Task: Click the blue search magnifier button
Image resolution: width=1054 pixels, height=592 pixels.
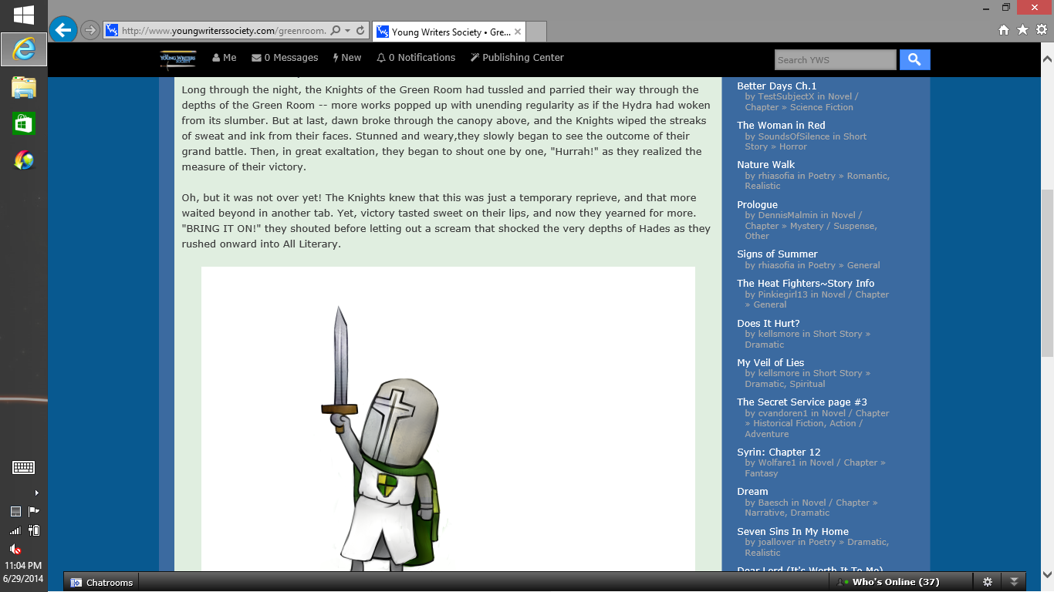Action: (x=914, y=59)
